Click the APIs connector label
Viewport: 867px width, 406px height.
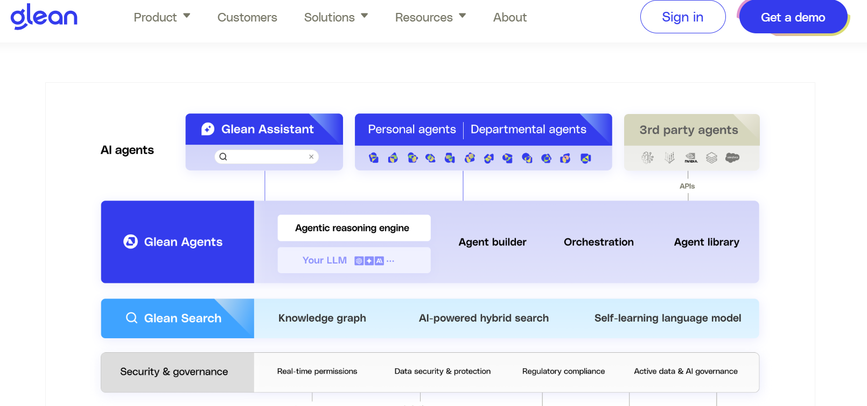coord(687,186)
